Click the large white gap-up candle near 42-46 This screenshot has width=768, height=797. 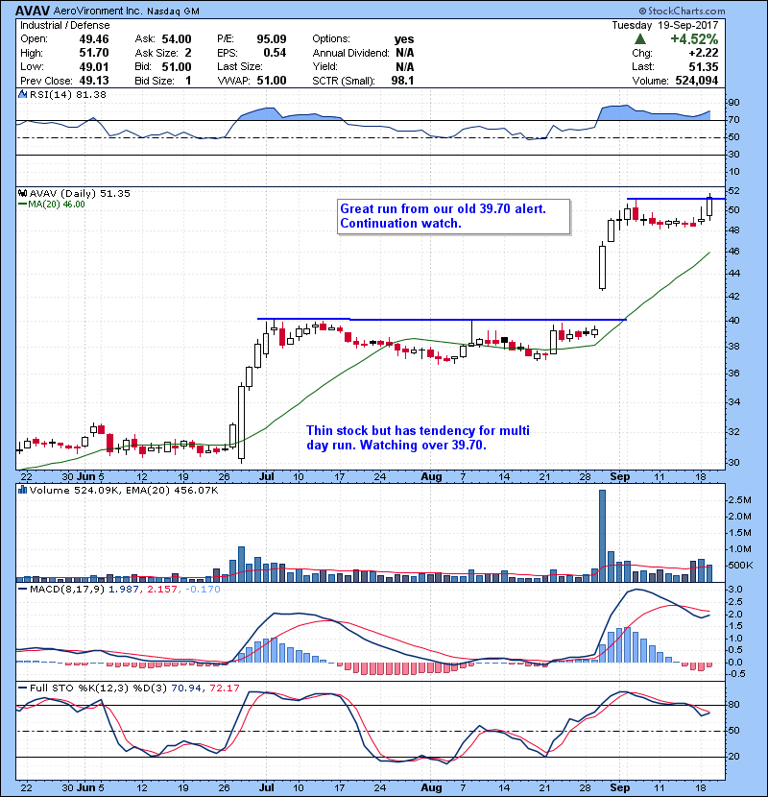click(602, 267)
